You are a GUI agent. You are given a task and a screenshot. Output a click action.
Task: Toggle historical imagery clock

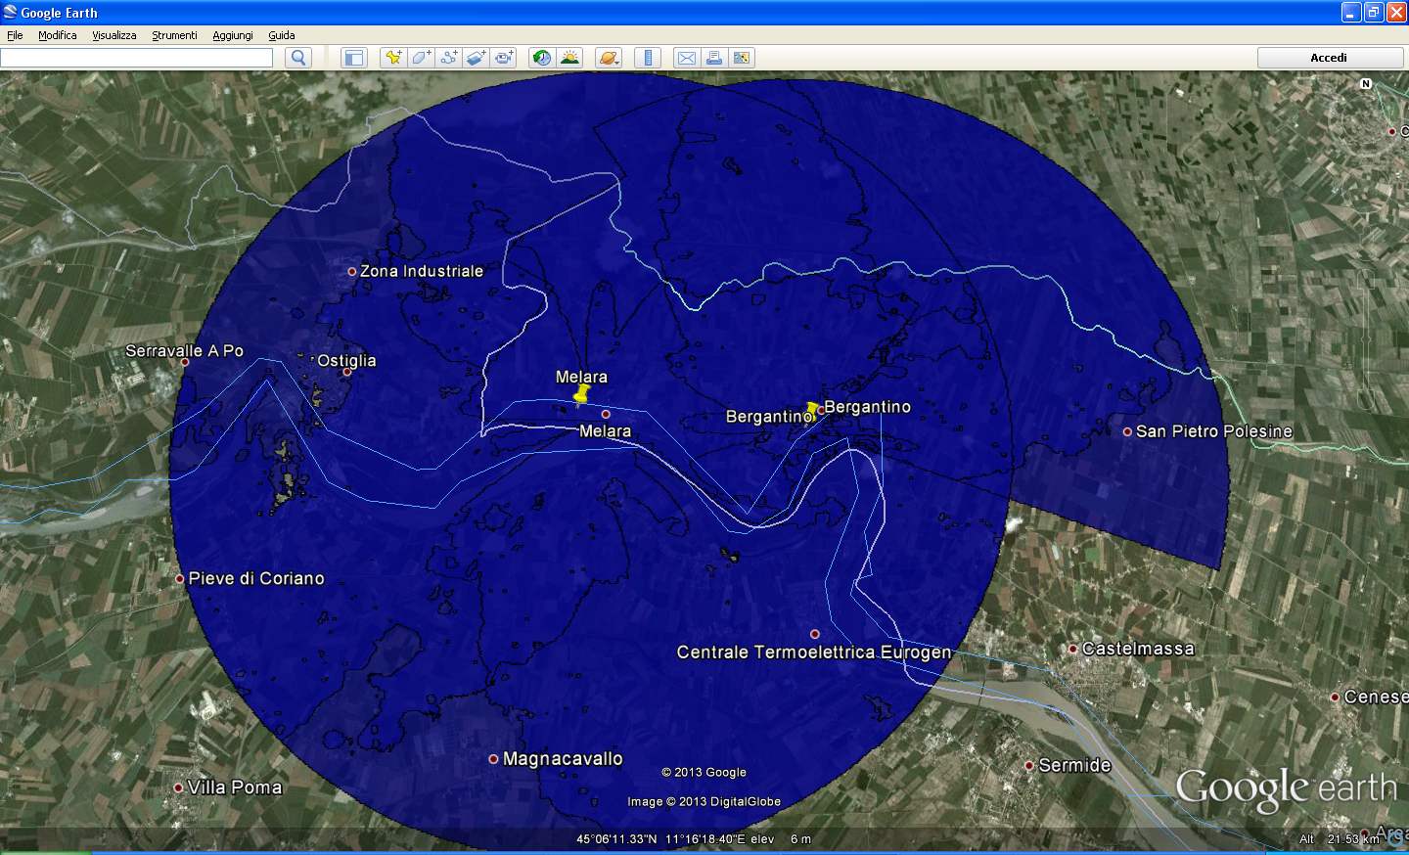point(541,58)
